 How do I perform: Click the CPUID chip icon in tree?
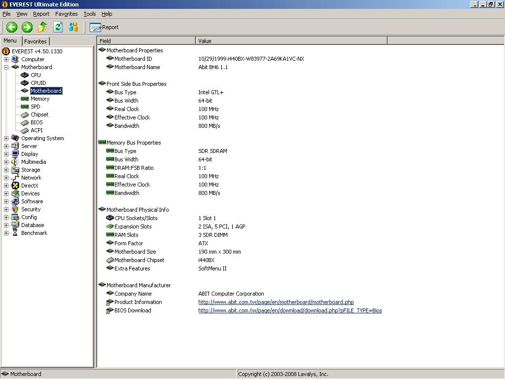coord(25,83)
